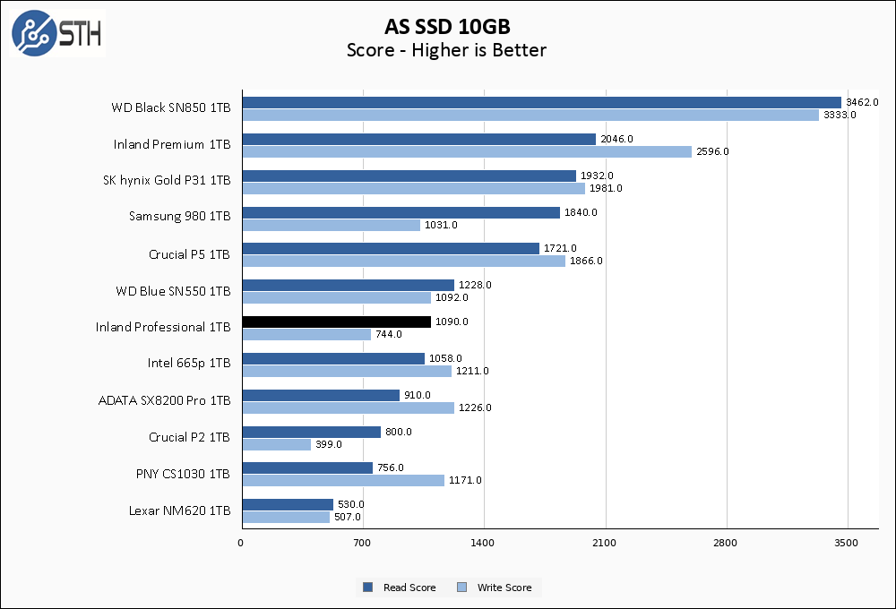Click the 1932.0 value label
The image size is (896, 609).
pos(597,176)
